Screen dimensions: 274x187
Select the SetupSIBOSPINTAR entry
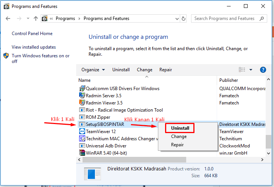click(105, 124)
